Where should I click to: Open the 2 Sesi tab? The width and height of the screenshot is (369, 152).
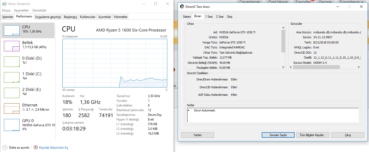(x=220, y=17)
